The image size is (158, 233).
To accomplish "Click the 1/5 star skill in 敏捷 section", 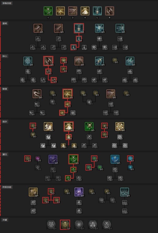I will point(68,94).
